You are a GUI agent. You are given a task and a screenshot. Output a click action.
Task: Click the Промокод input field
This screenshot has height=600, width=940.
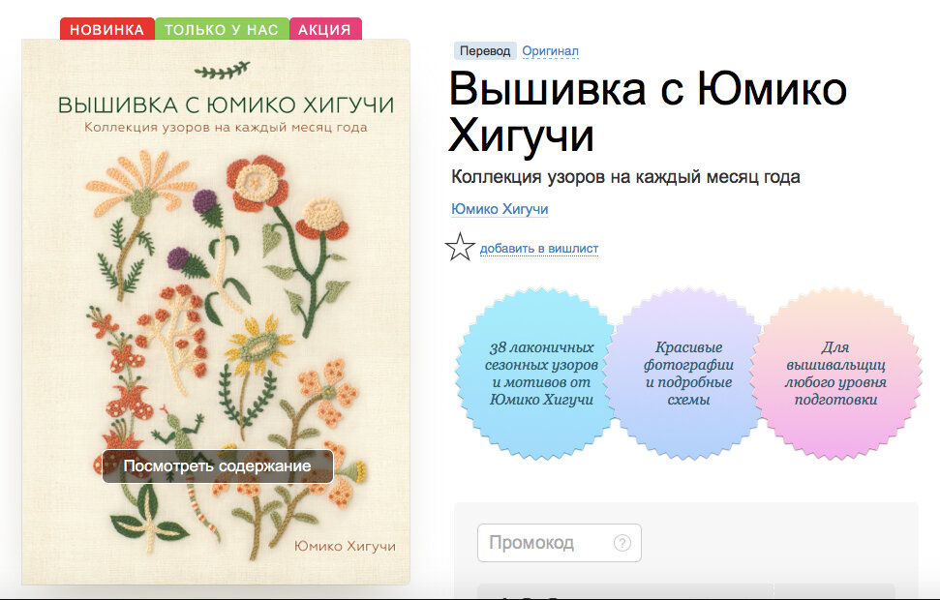click(559, 543)
